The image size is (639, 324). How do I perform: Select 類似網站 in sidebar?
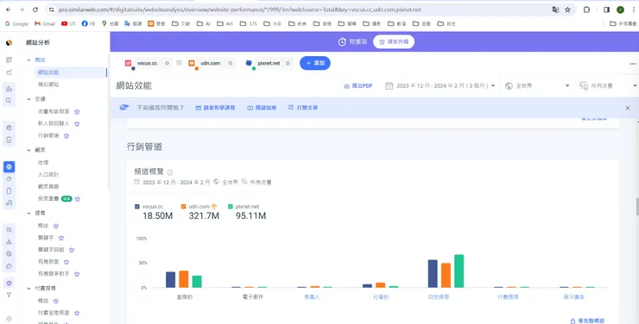(x=48, y=84)
